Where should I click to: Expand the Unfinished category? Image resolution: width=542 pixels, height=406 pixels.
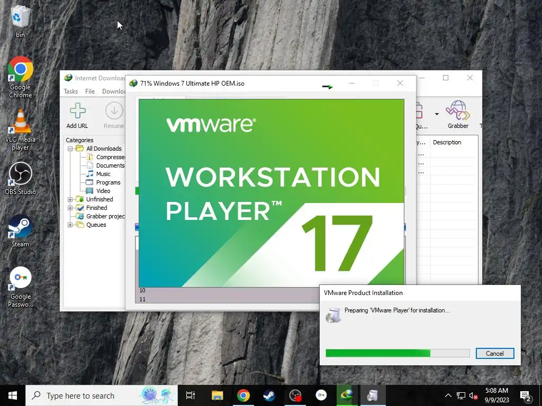click(70, 199)
